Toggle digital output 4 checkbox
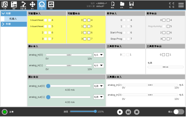 tap(168, 20)
